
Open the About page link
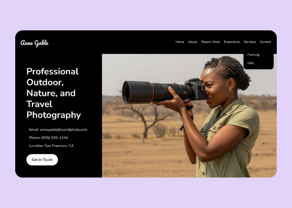193,42
